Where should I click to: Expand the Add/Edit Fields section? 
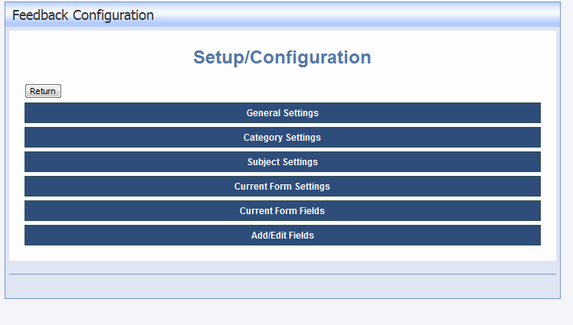283,235
